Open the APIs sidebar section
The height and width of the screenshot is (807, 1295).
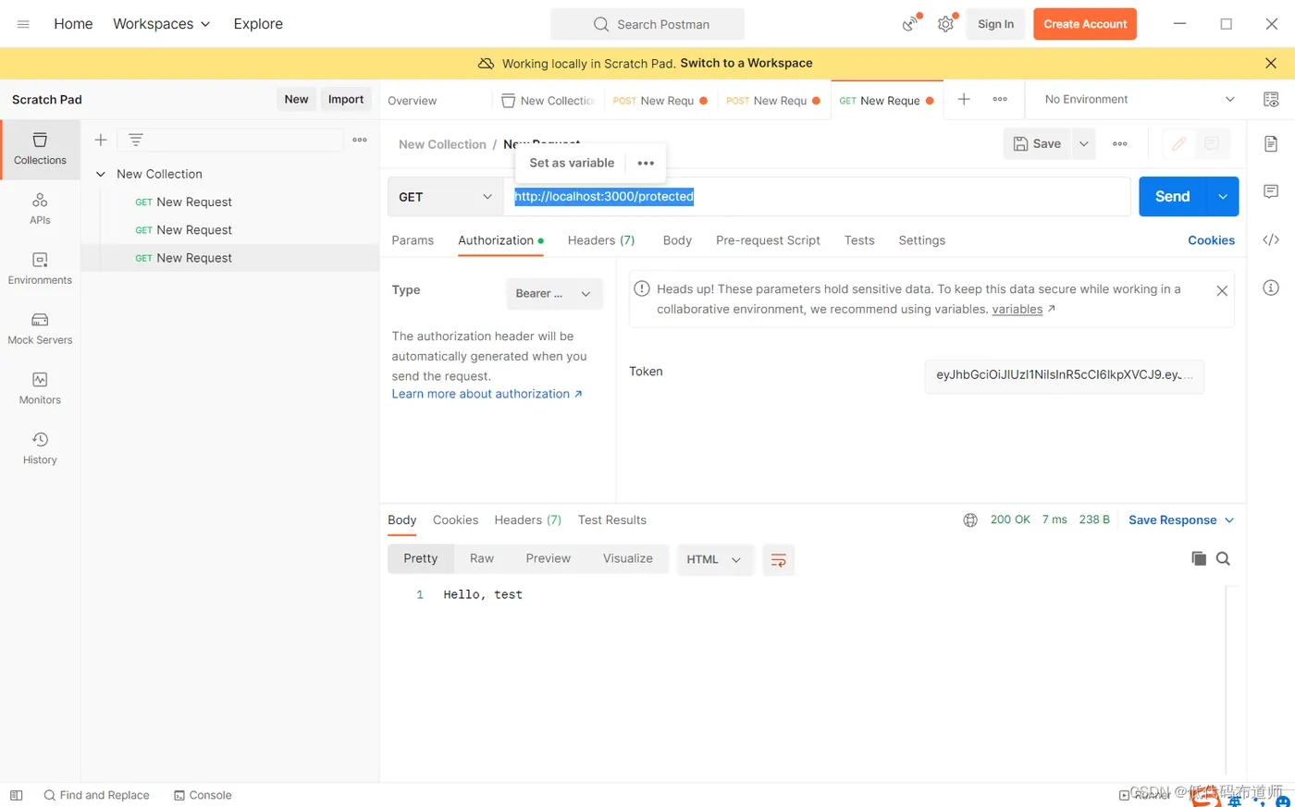click(40, 209)
